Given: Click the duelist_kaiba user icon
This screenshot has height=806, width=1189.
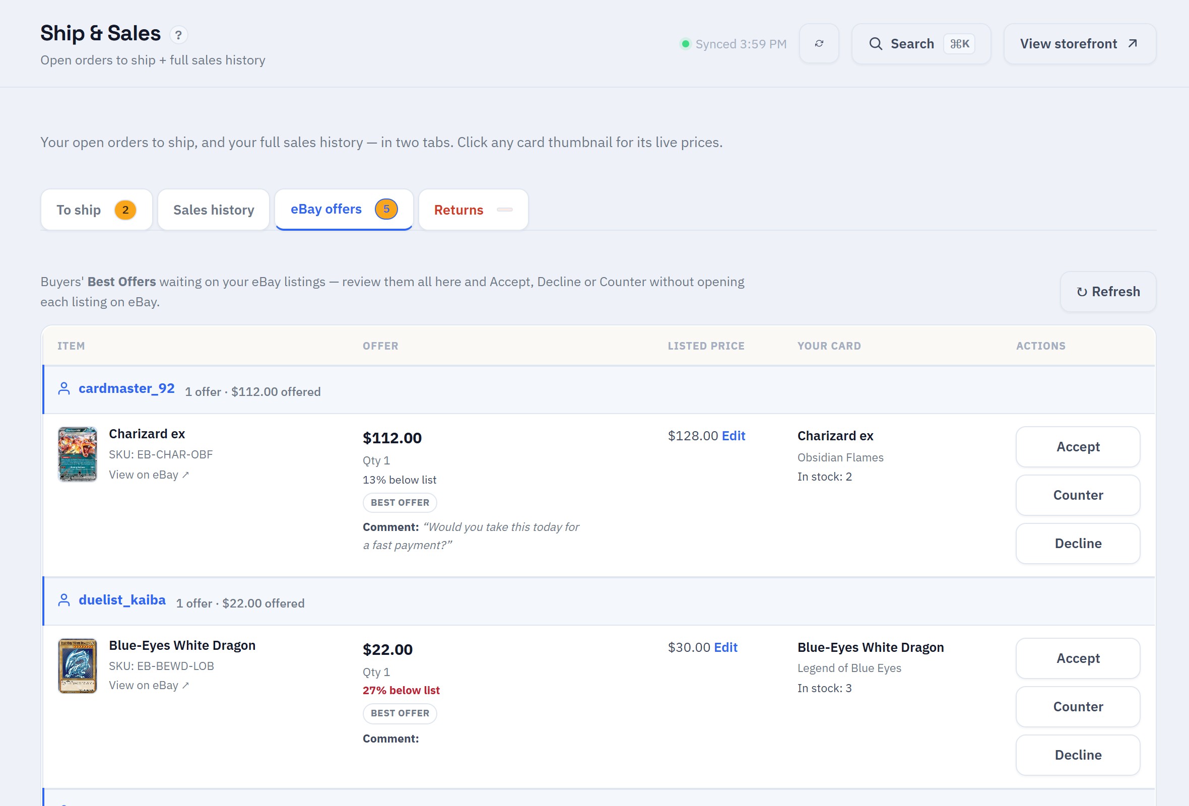Looking at the screenshot, I should point(64,600).
